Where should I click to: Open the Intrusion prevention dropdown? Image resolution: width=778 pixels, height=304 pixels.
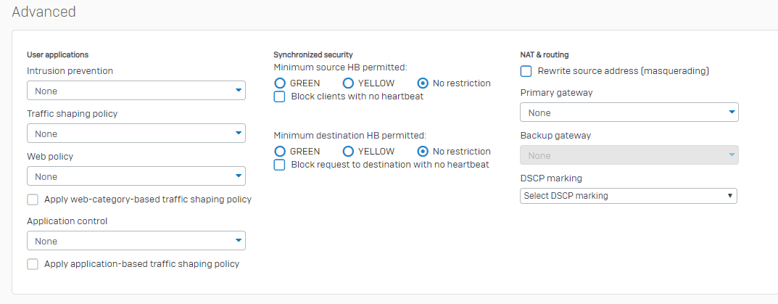tap(136, 91)
